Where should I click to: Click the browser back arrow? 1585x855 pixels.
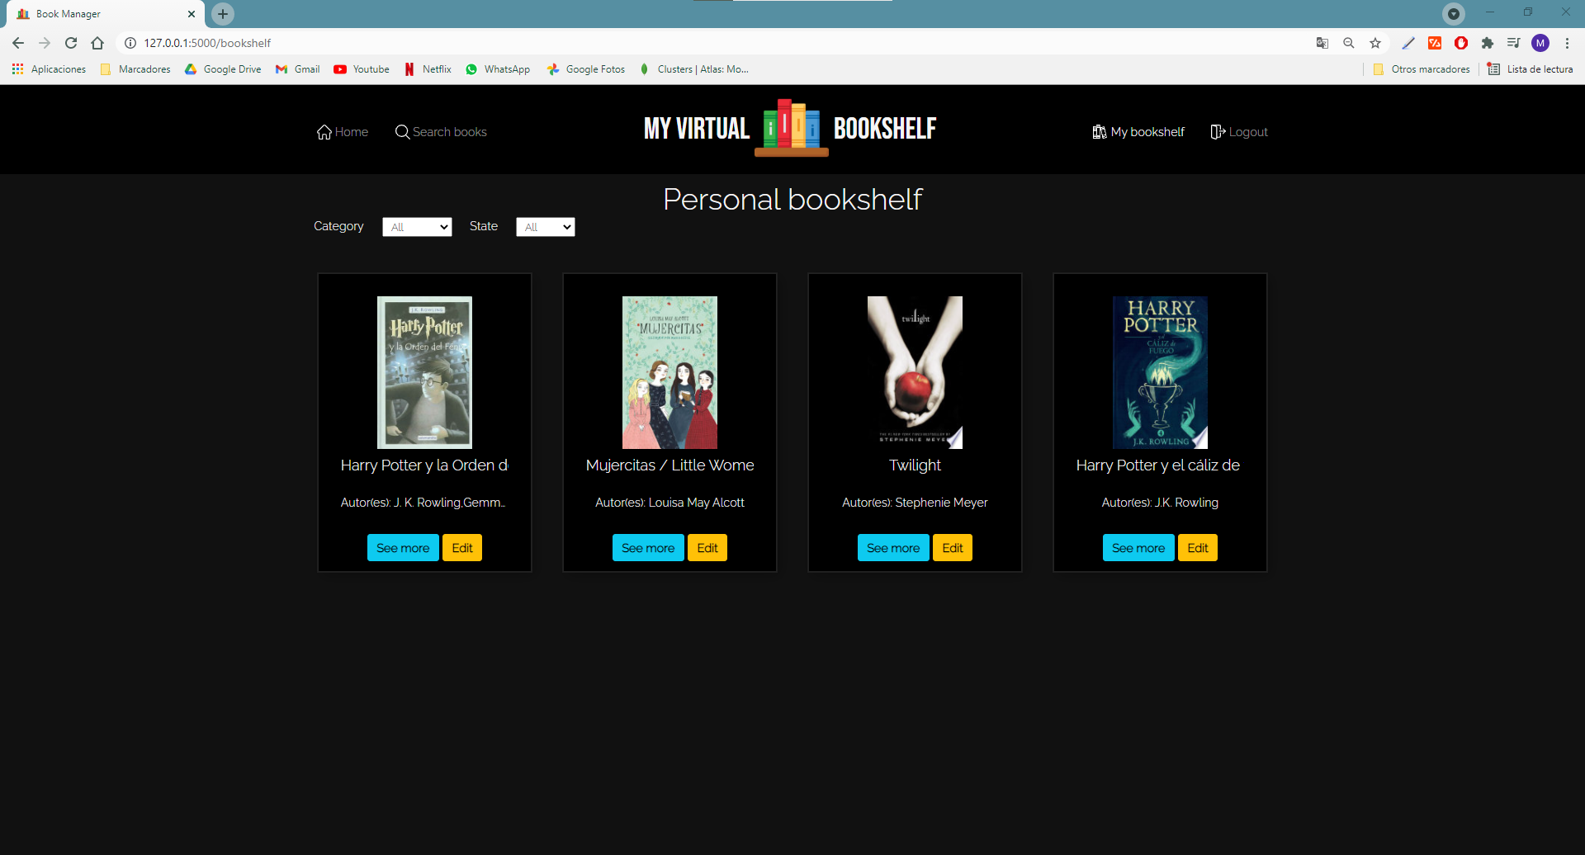pos(18,43)
